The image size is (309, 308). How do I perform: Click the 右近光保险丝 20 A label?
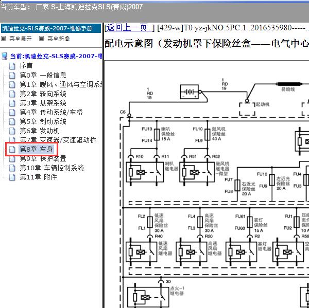click(x=249, y=189)
